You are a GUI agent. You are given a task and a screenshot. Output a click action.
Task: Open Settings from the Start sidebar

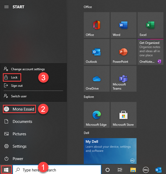pos(33,146)
